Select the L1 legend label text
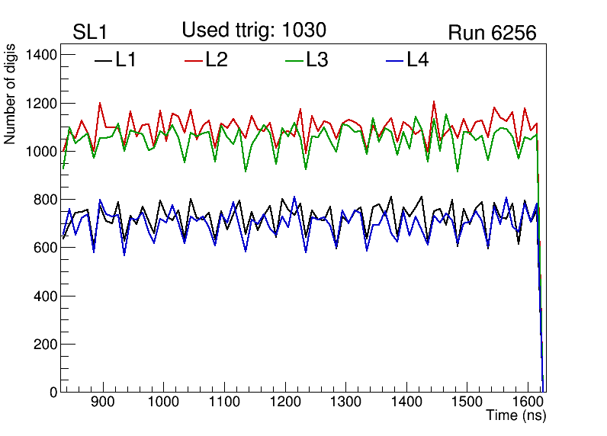The width and height of the screenshot is (607, 436). (126, 61)
